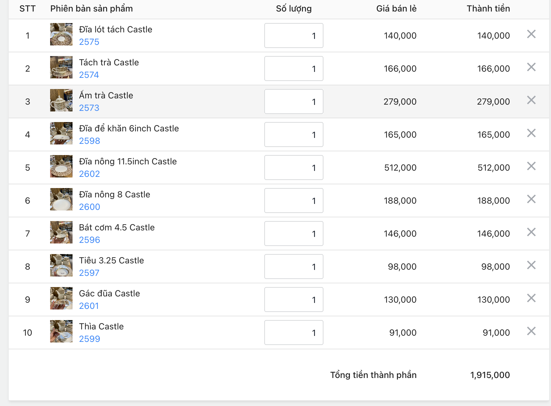Click the Bát cơm 4.5 Castle thumbnail
Viewport: 551px width, 406px height.
61,232
